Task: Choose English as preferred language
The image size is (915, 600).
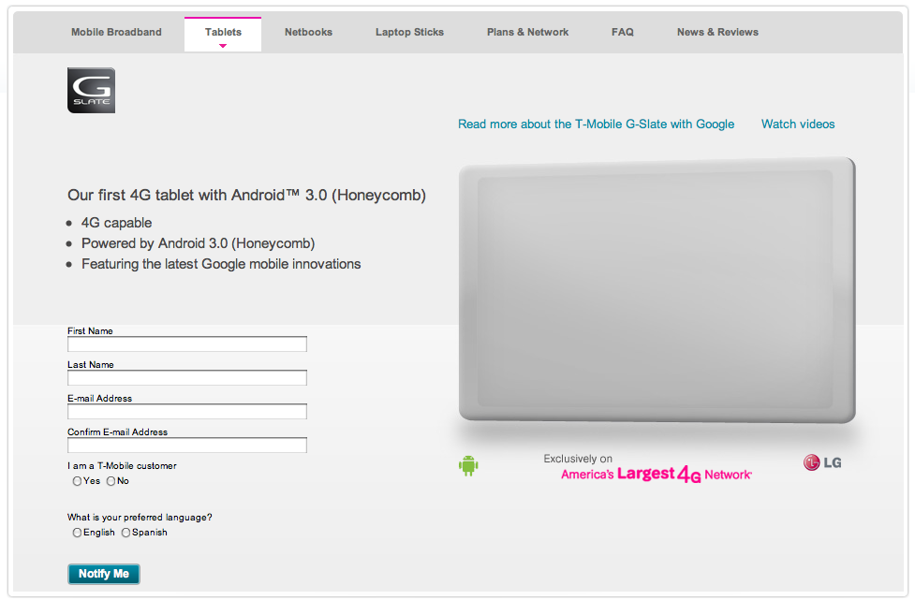Action: point(77,533)
